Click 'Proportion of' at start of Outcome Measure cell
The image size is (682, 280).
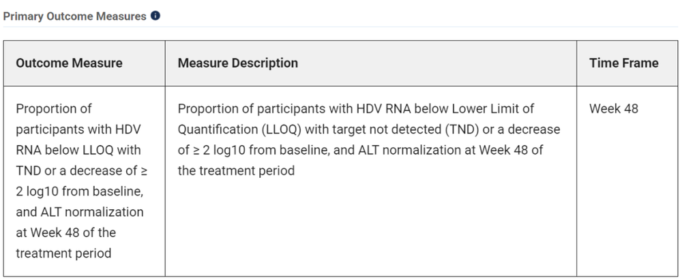coord(53,108)
